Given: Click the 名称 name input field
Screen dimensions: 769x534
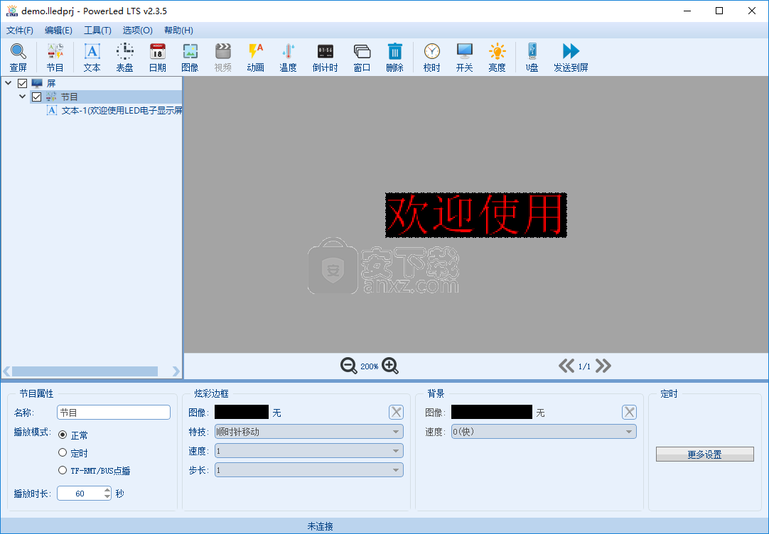Looking at the screenshot, I should [114, 413].
